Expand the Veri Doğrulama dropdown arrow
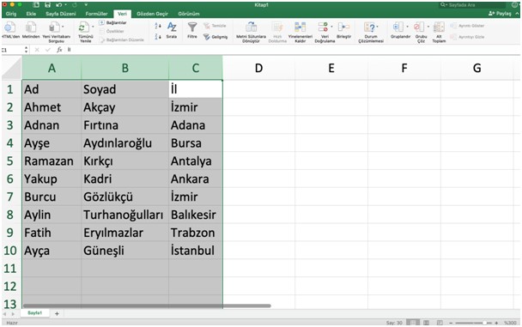Screen dimensions: 522x327 [x=331, y=27]
